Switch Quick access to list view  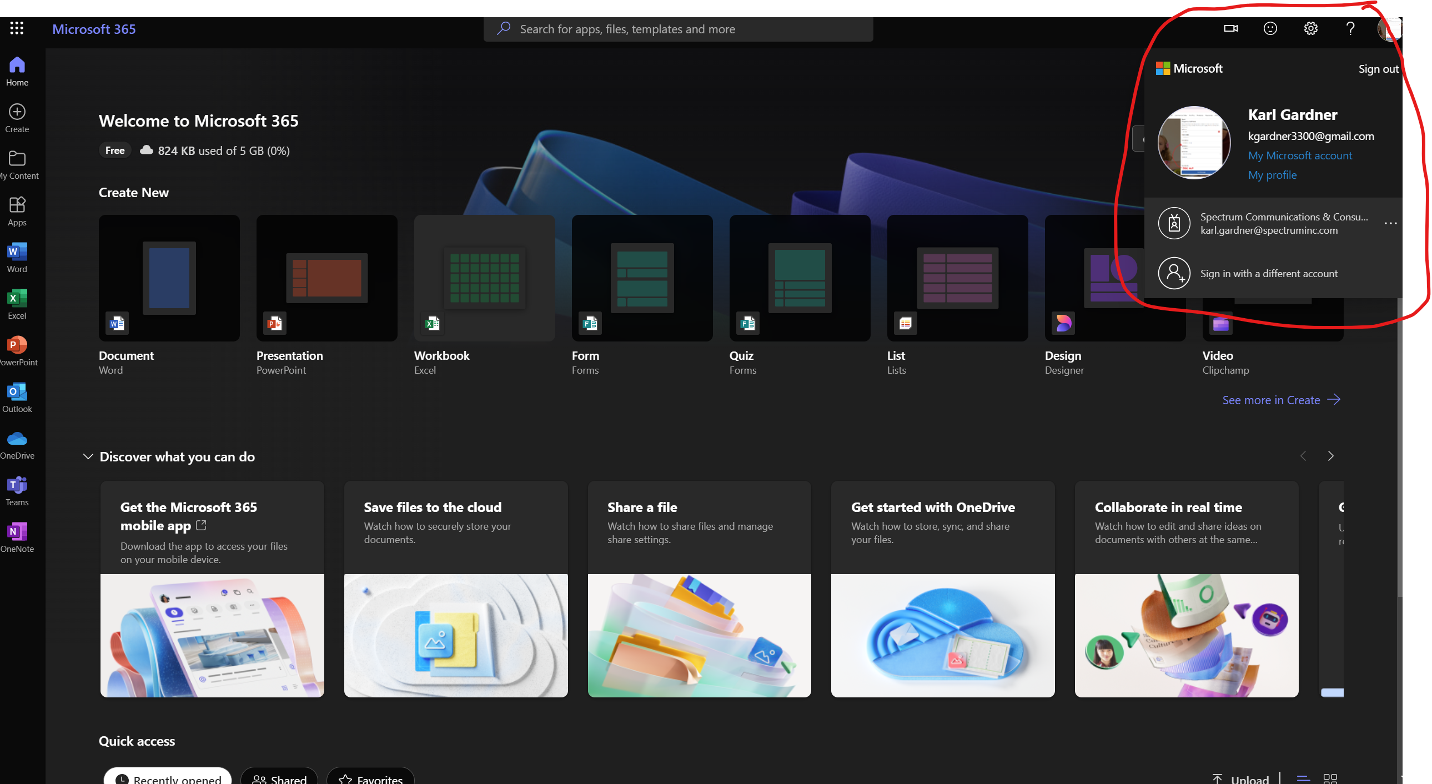click(x=1303, y=778)
